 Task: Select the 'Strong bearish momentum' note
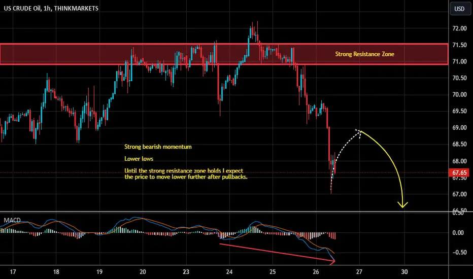158,147
